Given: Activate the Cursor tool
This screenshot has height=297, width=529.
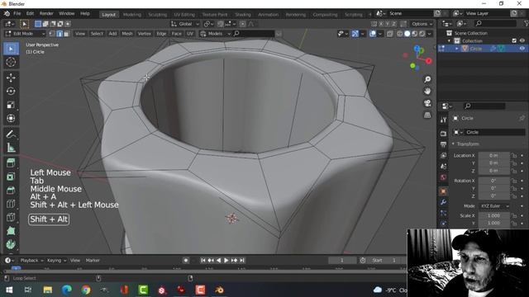Looking at the screenshot, I should point(11,63).
